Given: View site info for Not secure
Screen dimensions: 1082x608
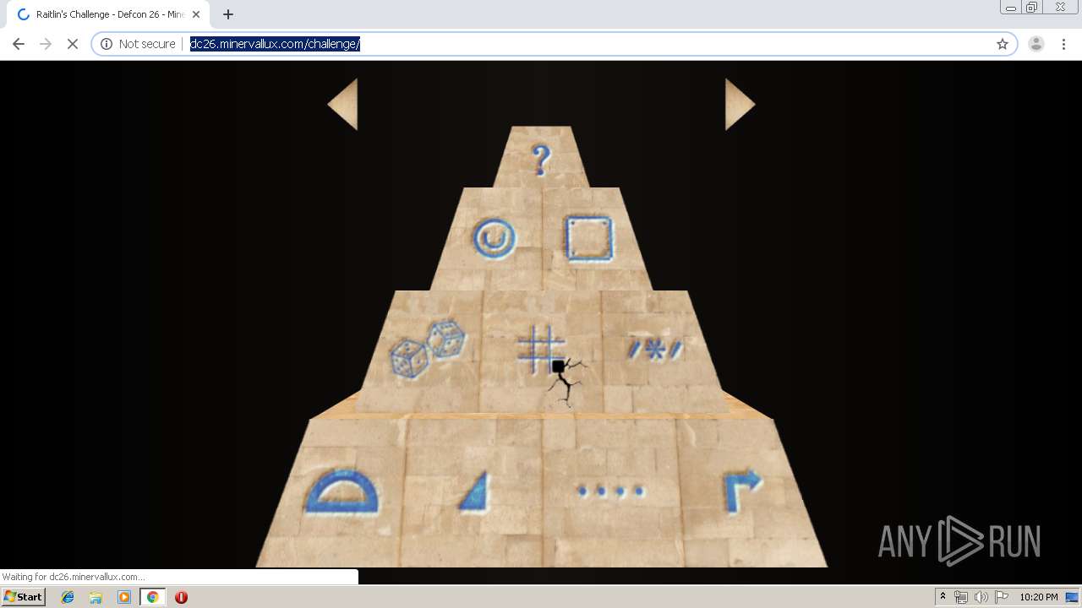Looking at the screenshot, I should click(138, 44).
